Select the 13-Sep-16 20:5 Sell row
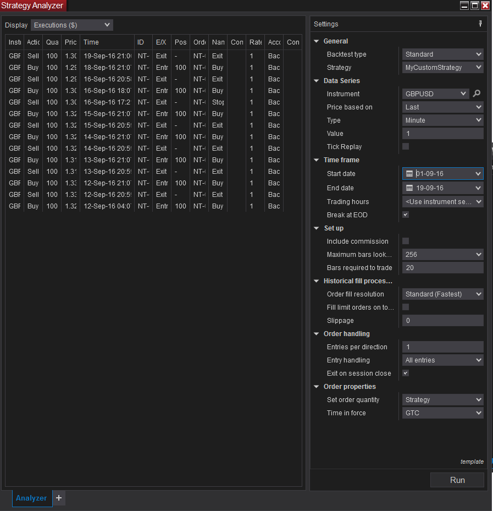 coord(154,171)
